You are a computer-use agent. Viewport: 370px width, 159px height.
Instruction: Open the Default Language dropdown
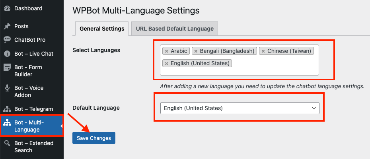click(240, 108)
